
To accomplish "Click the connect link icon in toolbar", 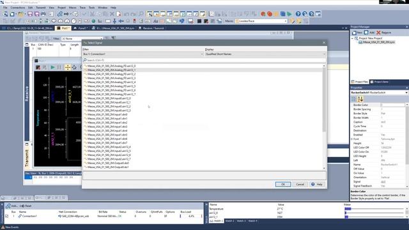I will [x=60, y=14].
